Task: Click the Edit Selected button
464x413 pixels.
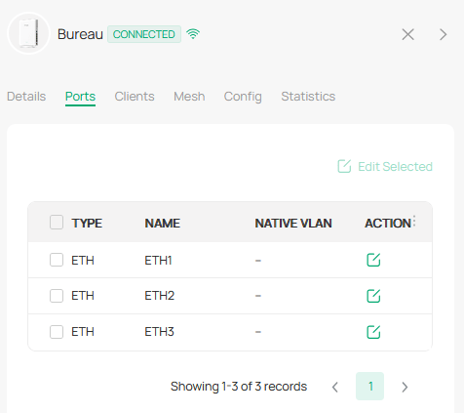Action: [x=385, y=166]
